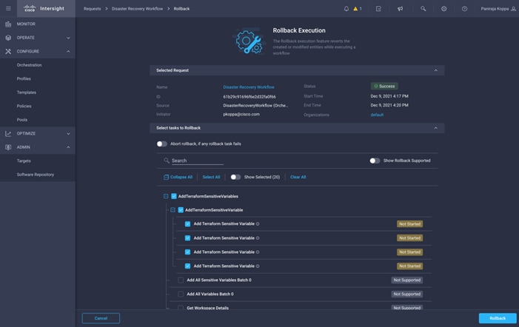Collapse AddTerraformSensitiveVariables tree node
The image size is (519, 327).
click(x=166, y=196)
